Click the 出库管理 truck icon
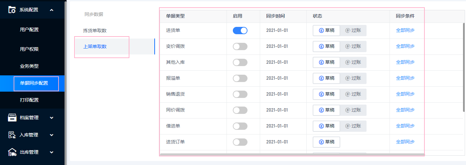This screenshot has height=165, width=466. (x=12, y=152)
